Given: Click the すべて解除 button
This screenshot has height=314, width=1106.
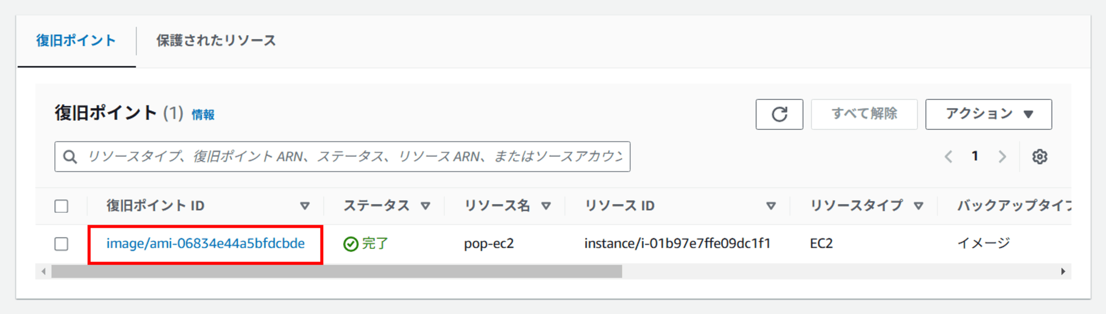Looking at the screenshot, I should coord(864,114).
